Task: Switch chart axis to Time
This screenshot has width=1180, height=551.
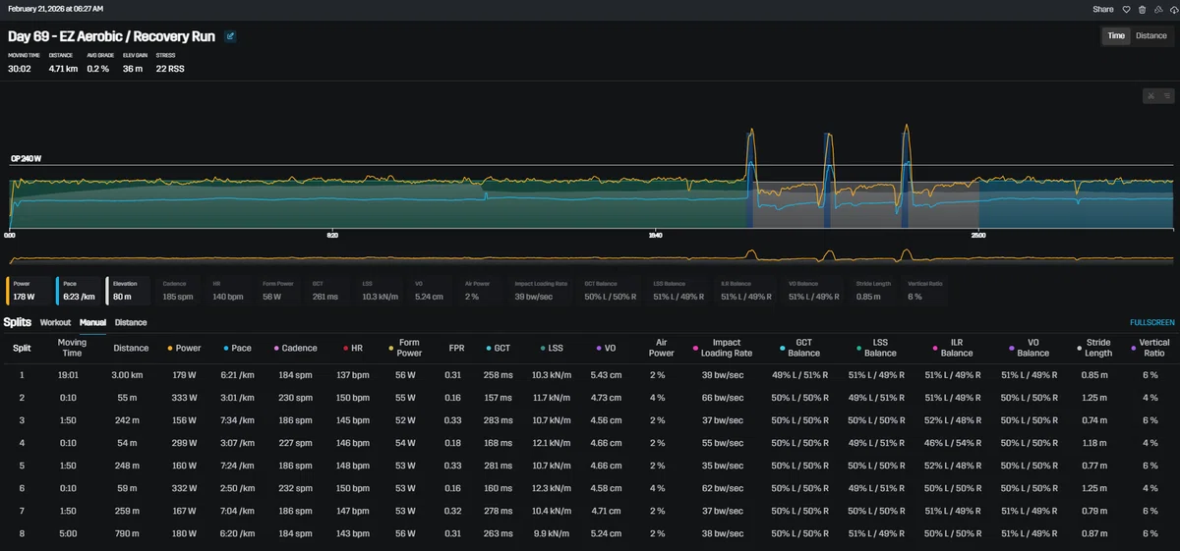Action: tap(1116, 36)
